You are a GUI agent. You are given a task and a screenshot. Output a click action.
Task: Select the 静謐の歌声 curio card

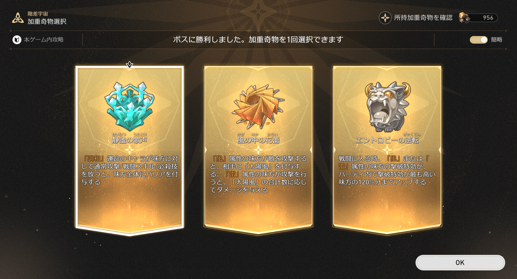(130, 150)
